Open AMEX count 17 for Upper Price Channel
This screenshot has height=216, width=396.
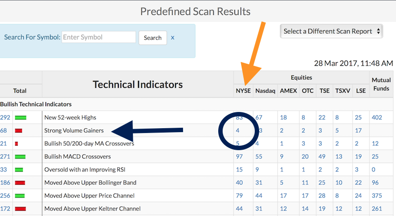coord(283,195)
